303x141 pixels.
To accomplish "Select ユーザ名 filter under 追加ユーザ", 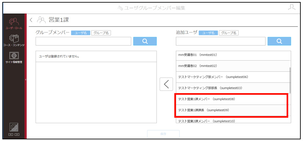I will pyautogui.click(x=208, y=33).
